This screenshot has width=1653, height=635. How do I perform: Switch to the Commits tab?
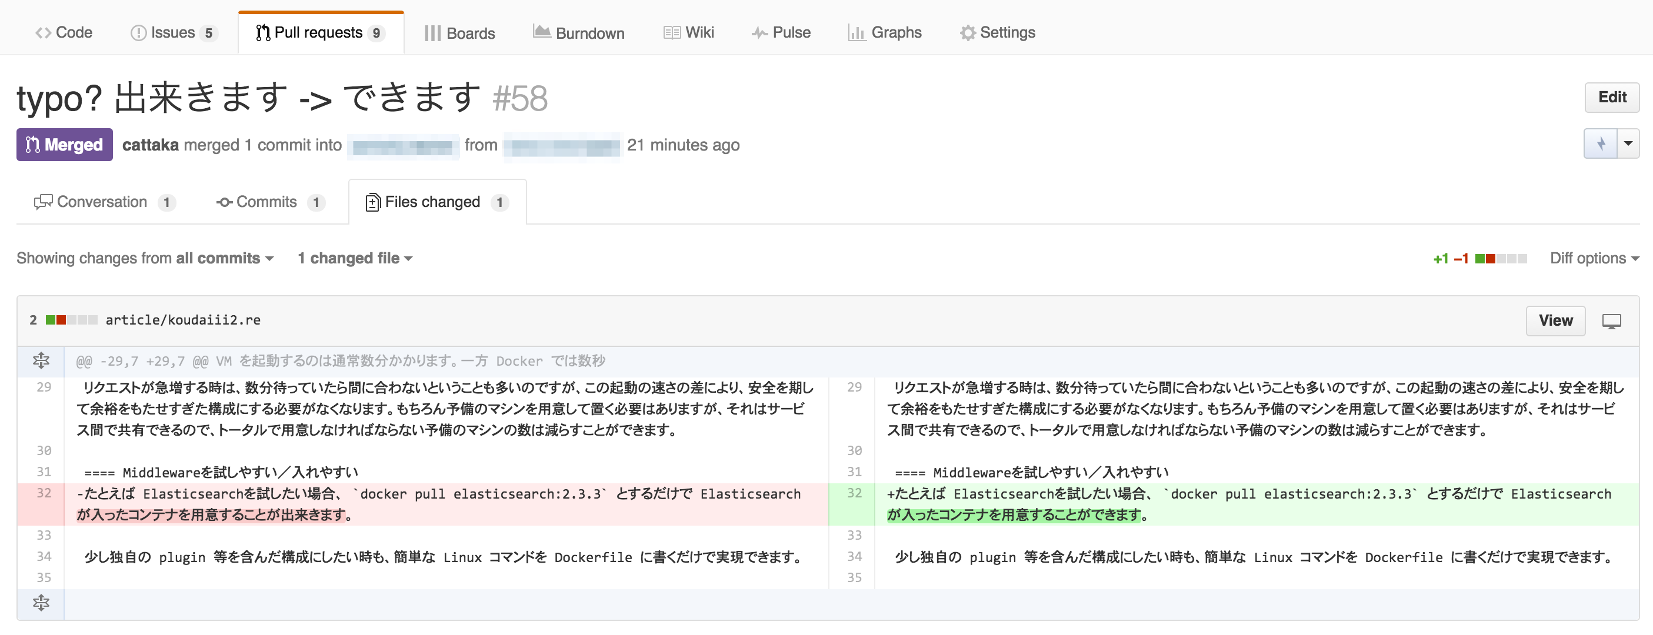pyautogui.click(x=271, y=202)
